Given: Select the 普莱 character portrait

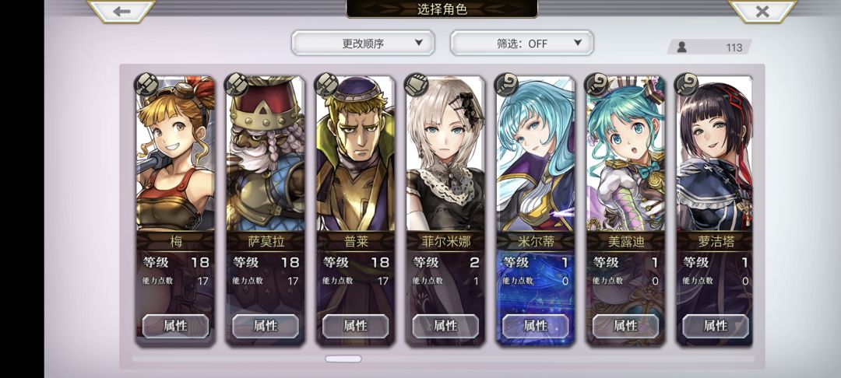Looking at the screenshot, I should pyautogui.click(x=355, y=154).
